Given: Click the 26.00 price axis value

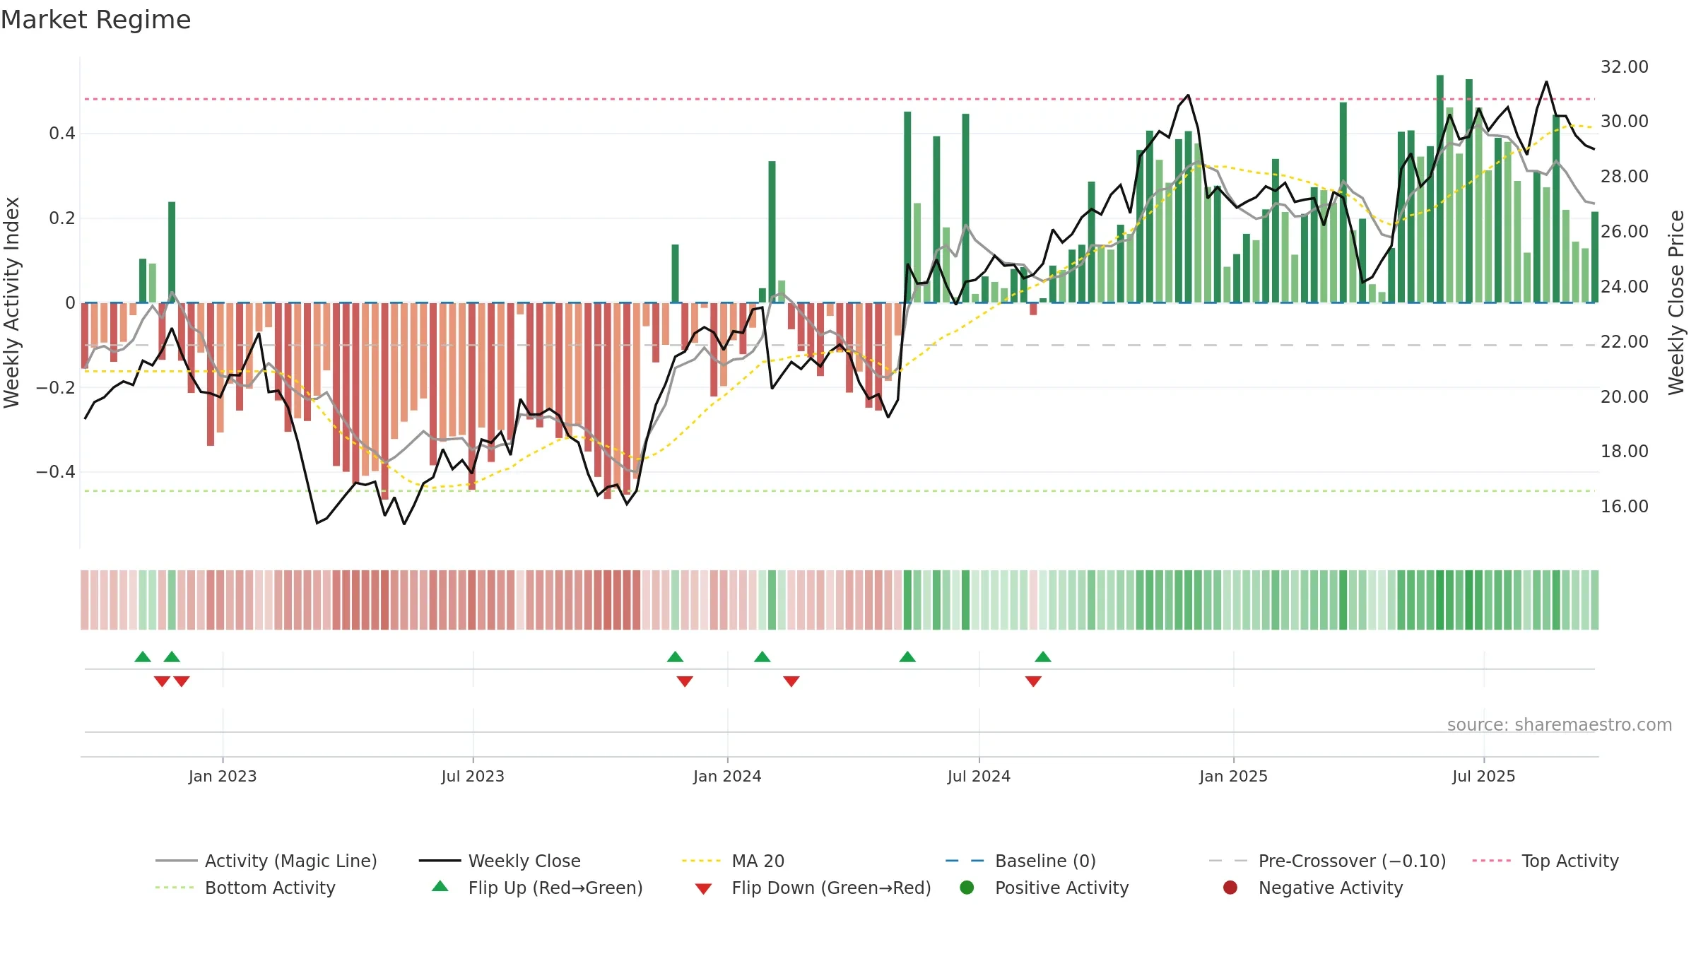Looking at the screenshot, I should tap(1625, 232).
